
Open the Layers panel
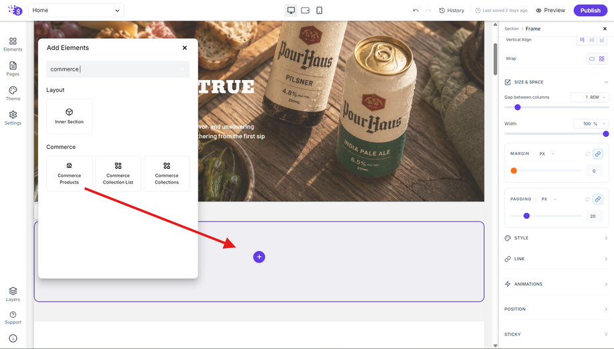(x=13, y=294)
